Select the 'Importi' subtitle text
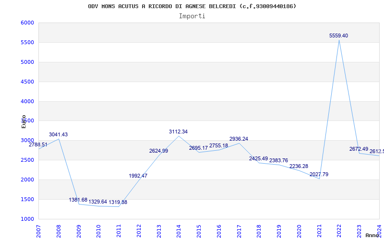Viewport: 384px width, 240px height. coord(192,16)
